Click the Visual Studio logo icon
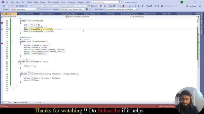 (x=3, y=2)
